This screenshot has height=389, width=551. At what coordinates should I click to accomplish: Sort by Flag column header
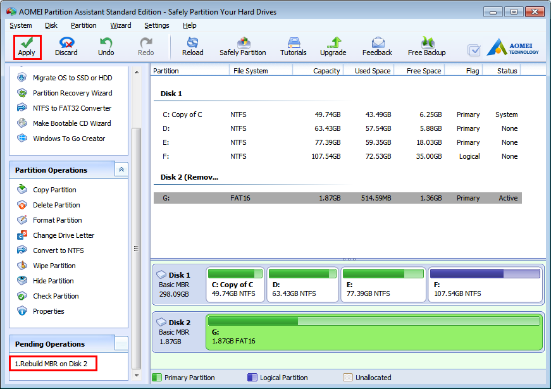tap(464, 71)
